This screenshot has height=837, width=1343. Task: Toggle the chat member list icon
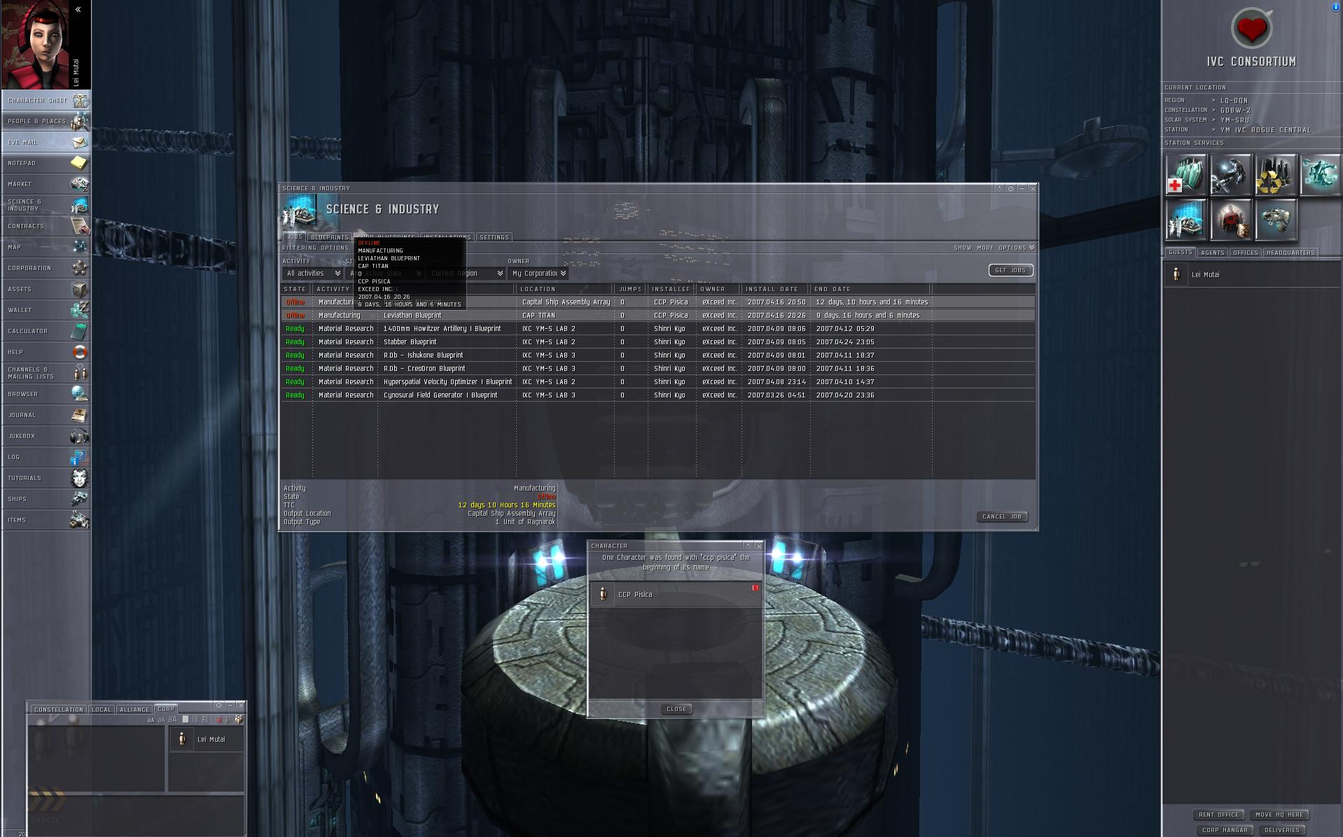click(x=239, y=719)
